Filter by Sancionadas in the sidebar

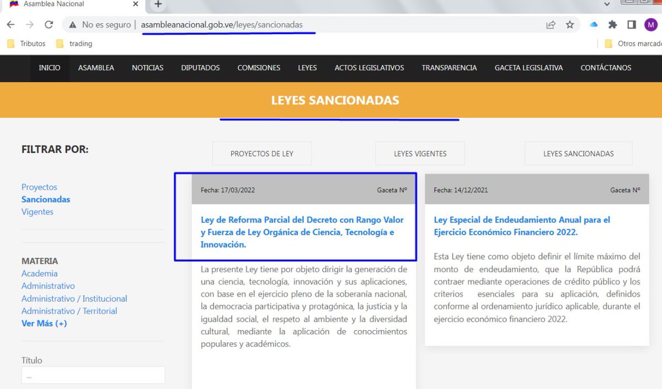(x=46, y=199)
